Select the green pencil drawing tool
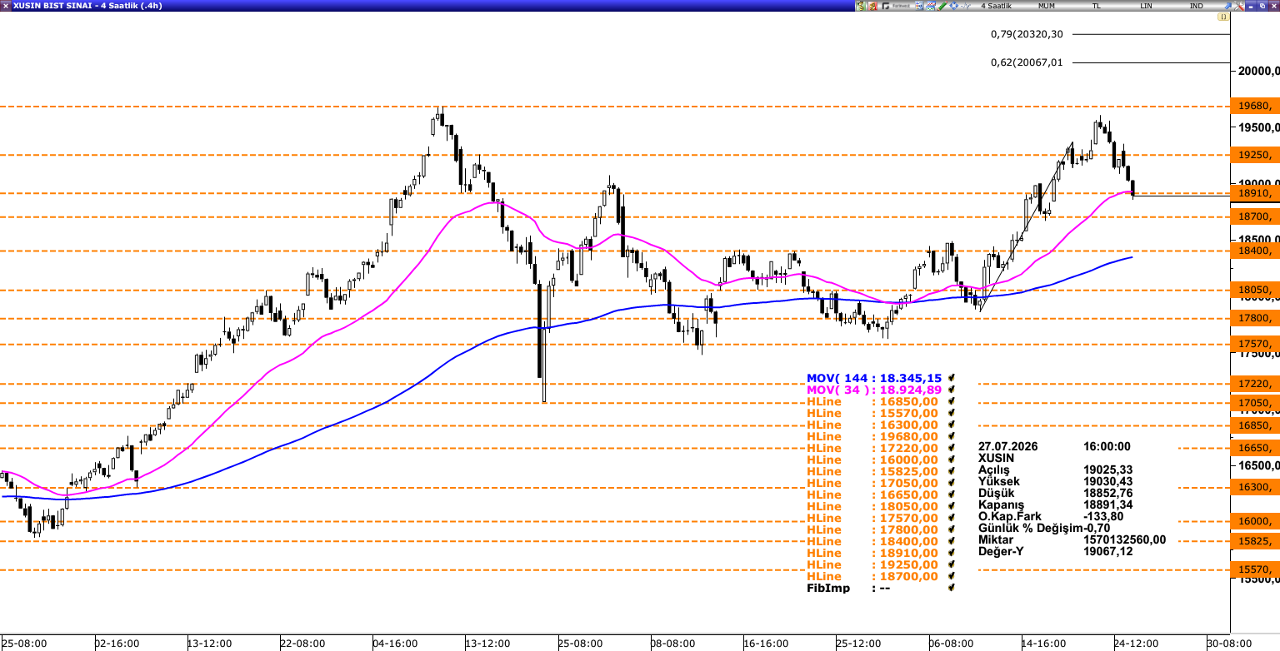The width and height of the screenshot is (1280, 651). pyautogui.click(x=942, y=6)
